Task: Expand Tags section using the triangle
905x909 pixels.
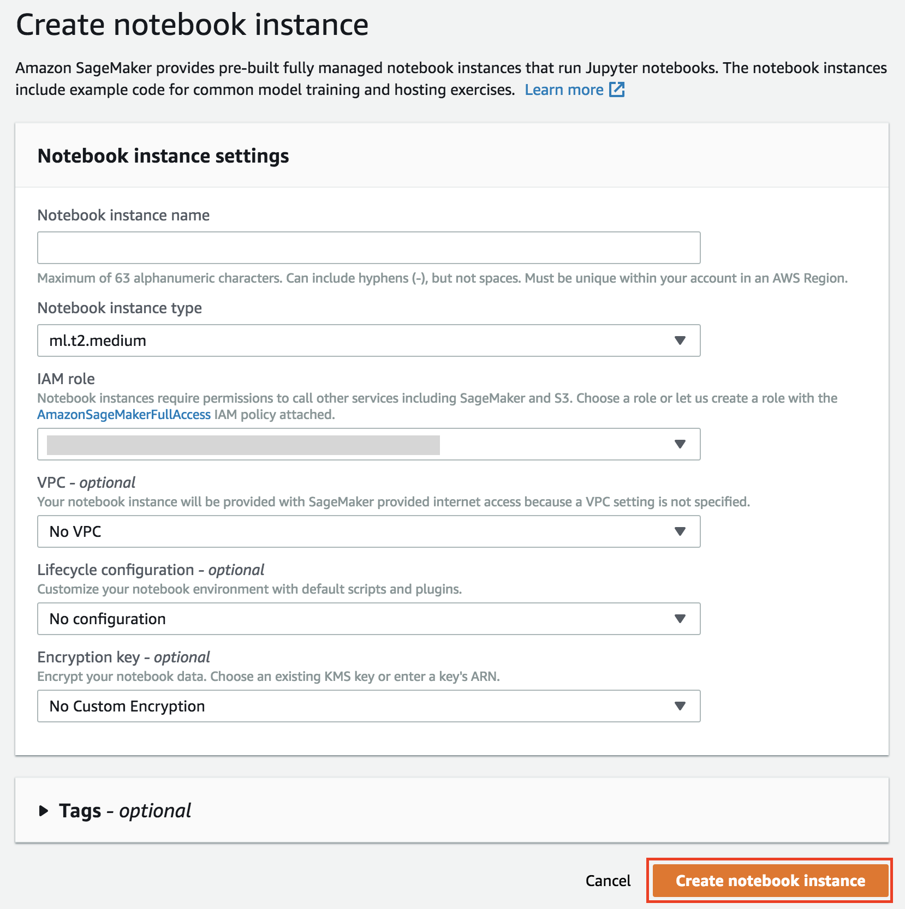Action: click(44, 811)
